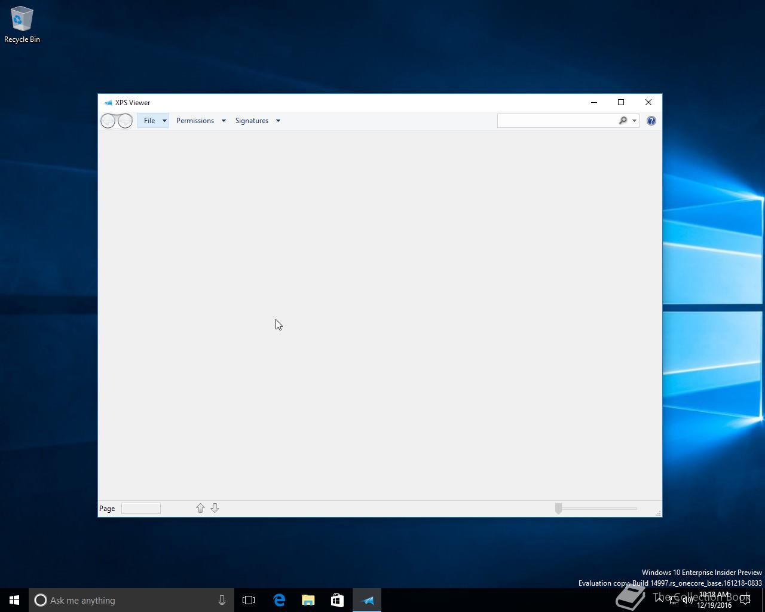The image size is (765, 612).
Task: Open File Explorer from the taskbar
Action: click(308, 600)
